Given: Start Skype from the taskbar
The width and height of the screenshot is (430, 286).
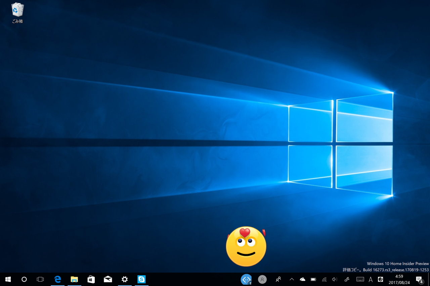Looking at the screenshot, I should (x=141, y=279).
